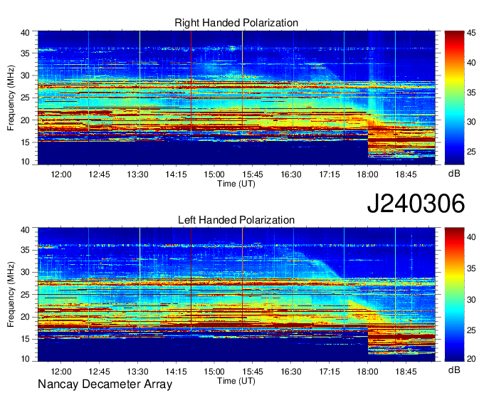Screen dimensions: 484x393
Task: Click the 45 dB value on top colorbar
Action: pos(471,33)
